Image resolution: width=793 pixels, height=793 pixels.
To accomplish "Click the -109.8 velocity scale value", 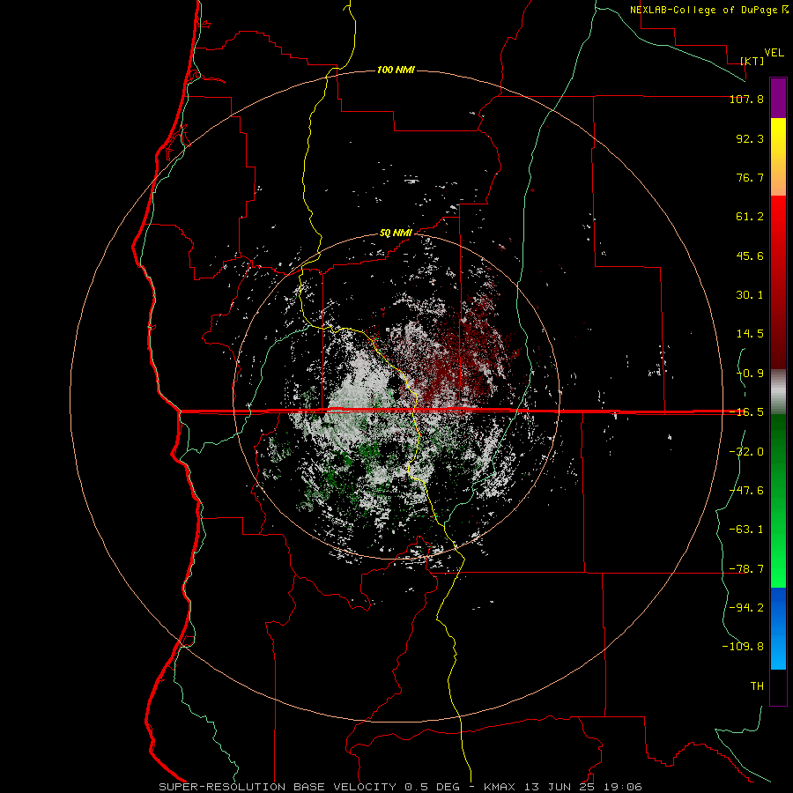I will point(743,647).
